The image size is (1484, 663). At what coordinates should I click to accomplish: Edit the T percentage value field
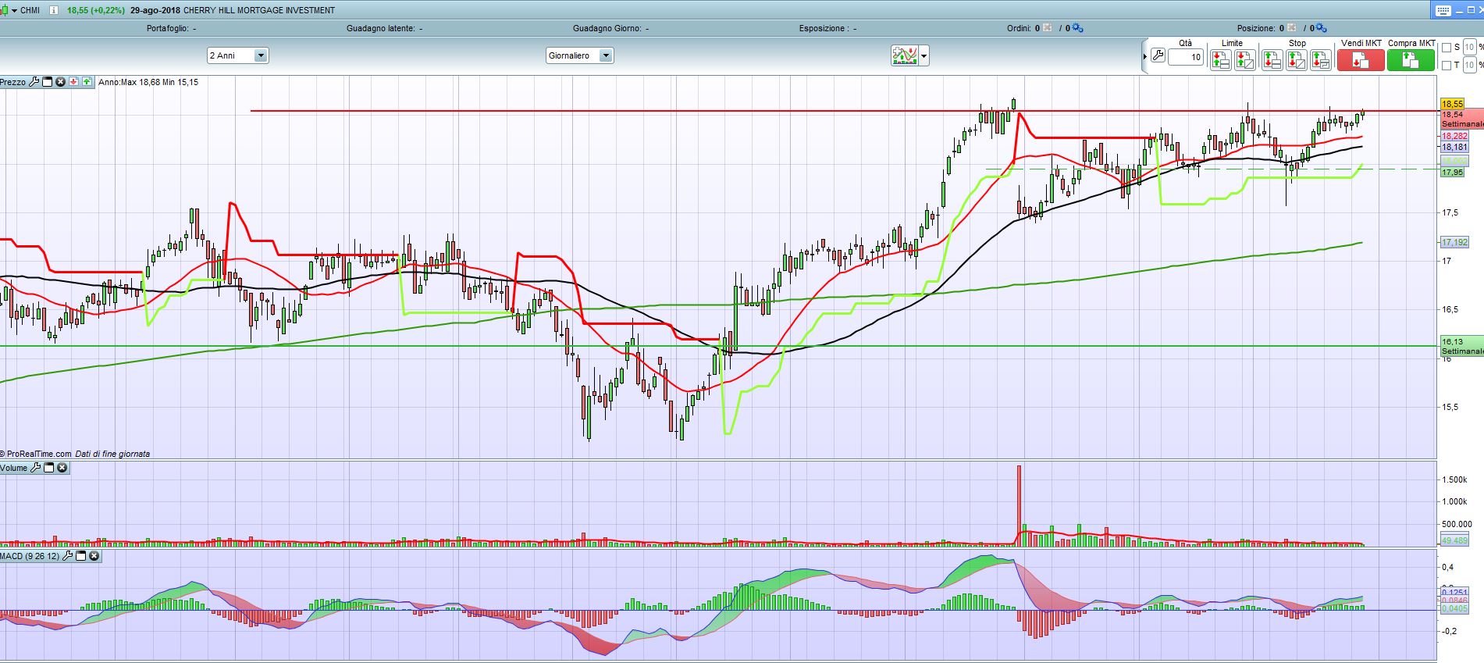(x=1469, y=65)
